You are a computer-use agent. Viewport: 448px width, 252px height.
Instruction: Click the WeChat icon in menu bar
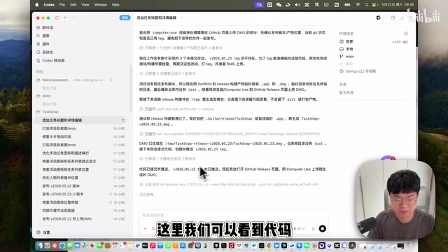pyautogui.click(x=279, y=5)
